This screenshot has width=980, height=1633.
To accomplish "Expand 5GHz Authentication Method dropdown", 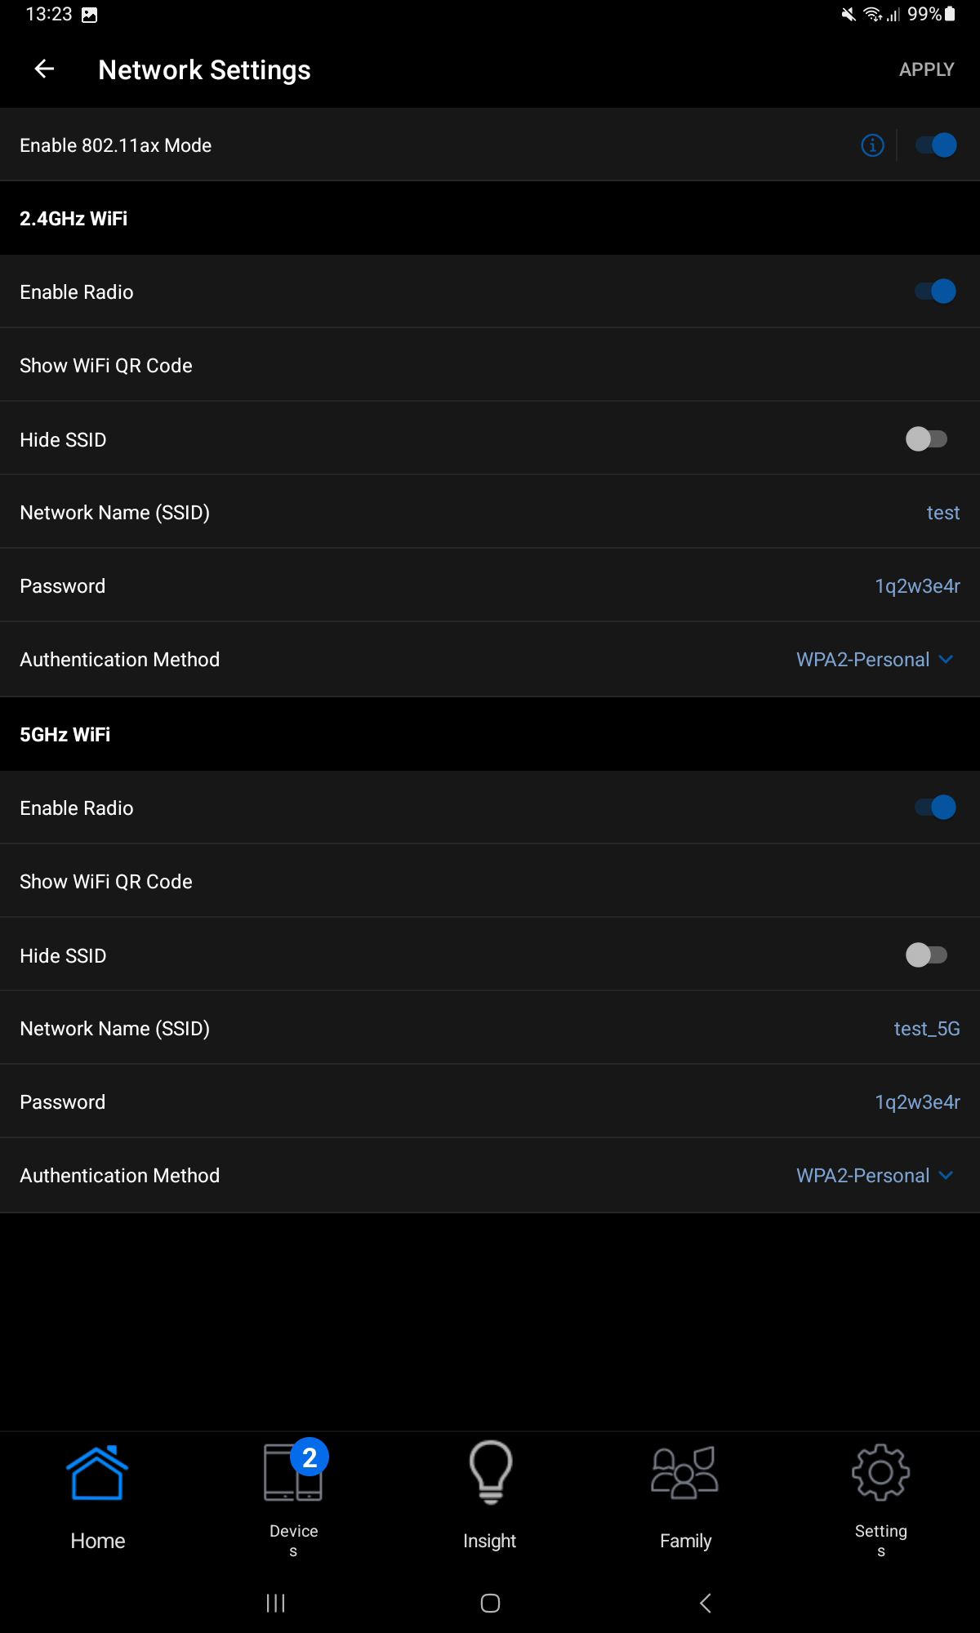I will (874, 1176).
